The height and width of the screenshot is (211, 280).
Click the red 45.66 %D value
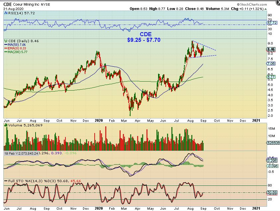(x=76, y=181)
